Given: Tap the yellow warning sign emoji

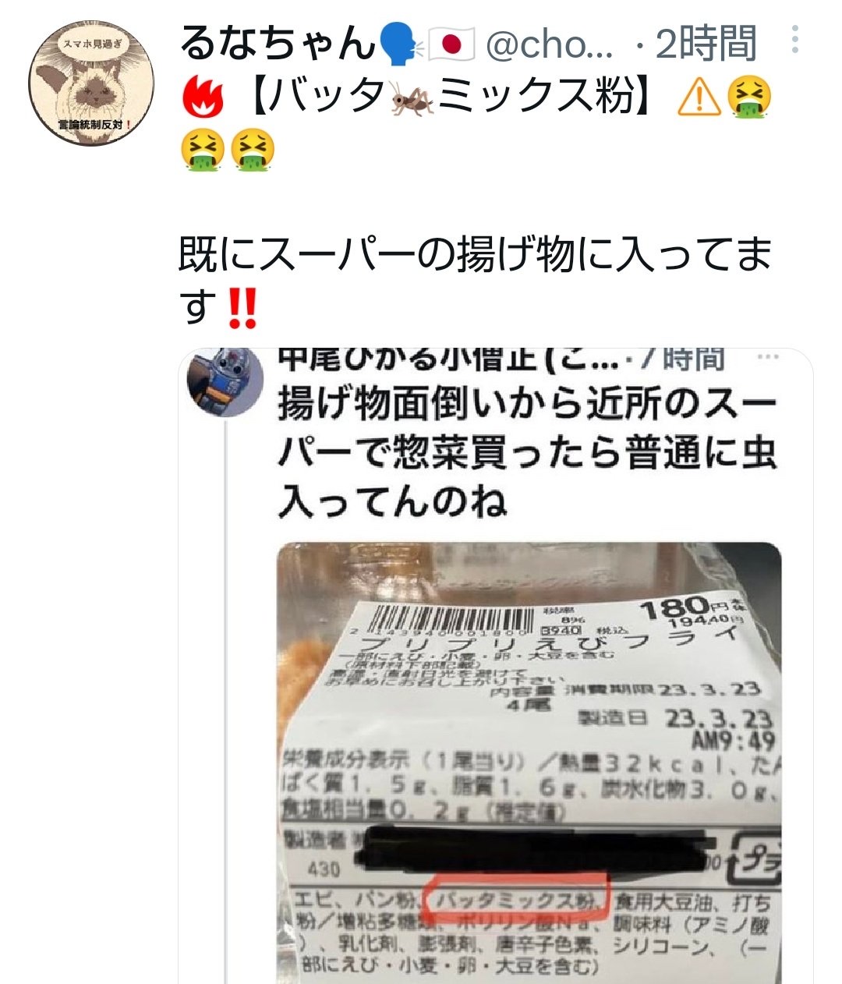Looking at the screenshot, I should tap(699, 99).
